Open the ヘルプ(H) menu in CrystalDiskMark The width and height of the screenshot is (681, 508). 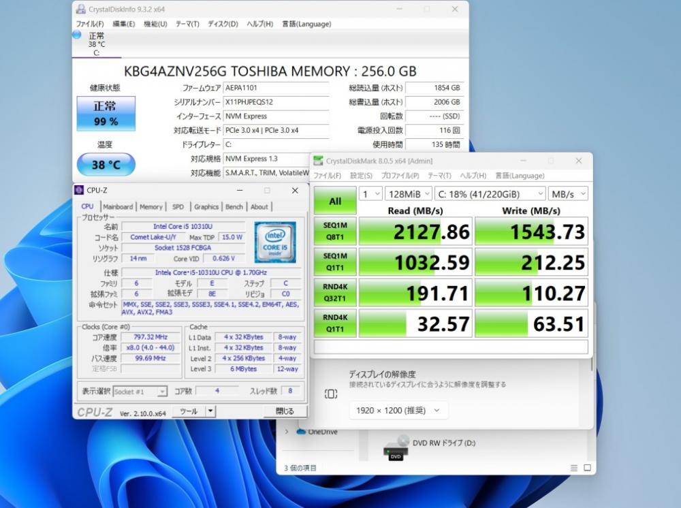pyautogui.click(x=473, y=176)
